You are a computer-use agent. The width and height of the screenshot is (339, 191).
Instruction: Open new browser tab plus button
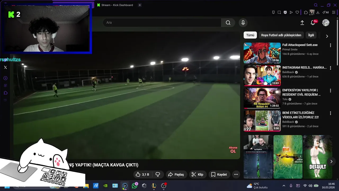140,5
